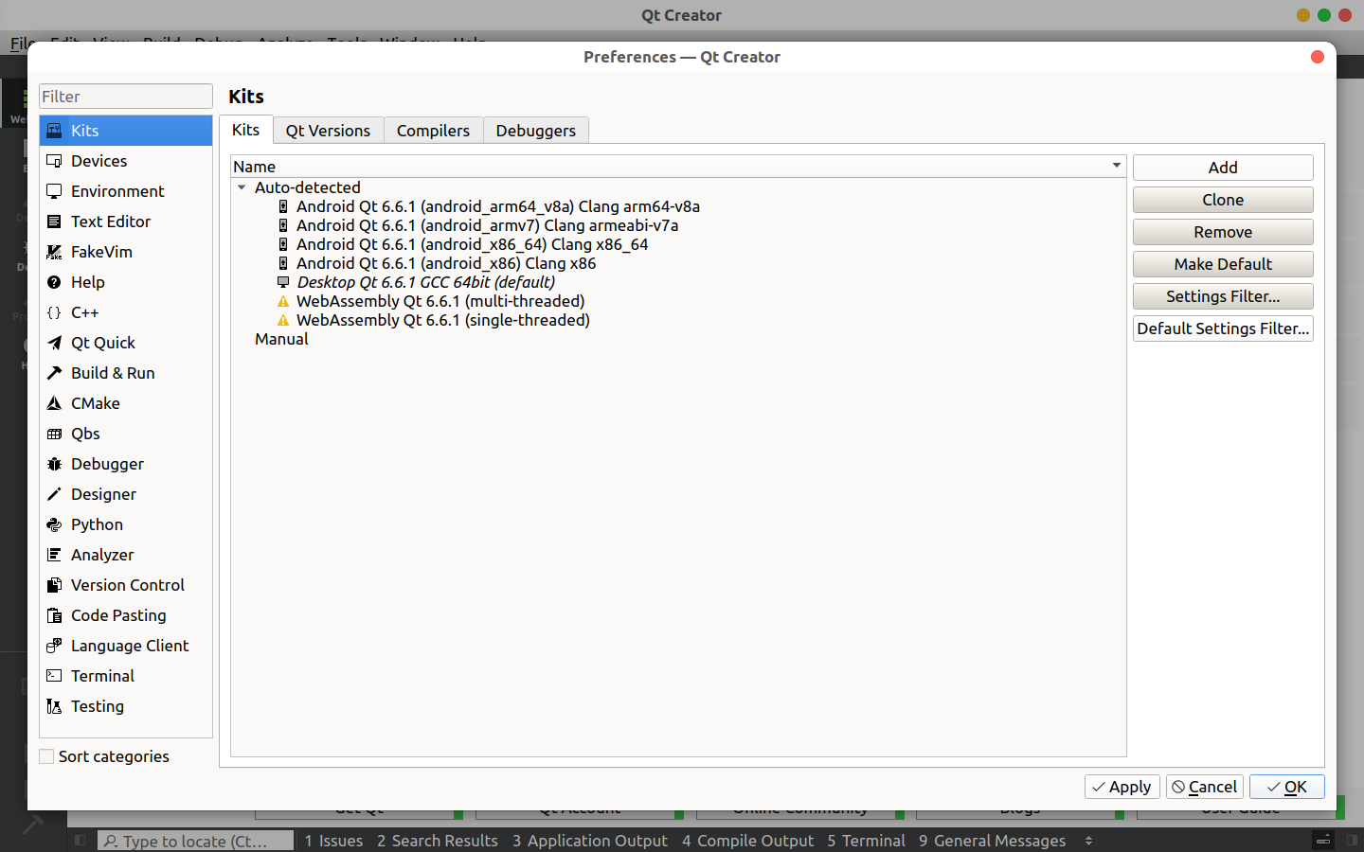Open 2 Search Results pane
This screenshot has height=852, width=1364.
437,841
